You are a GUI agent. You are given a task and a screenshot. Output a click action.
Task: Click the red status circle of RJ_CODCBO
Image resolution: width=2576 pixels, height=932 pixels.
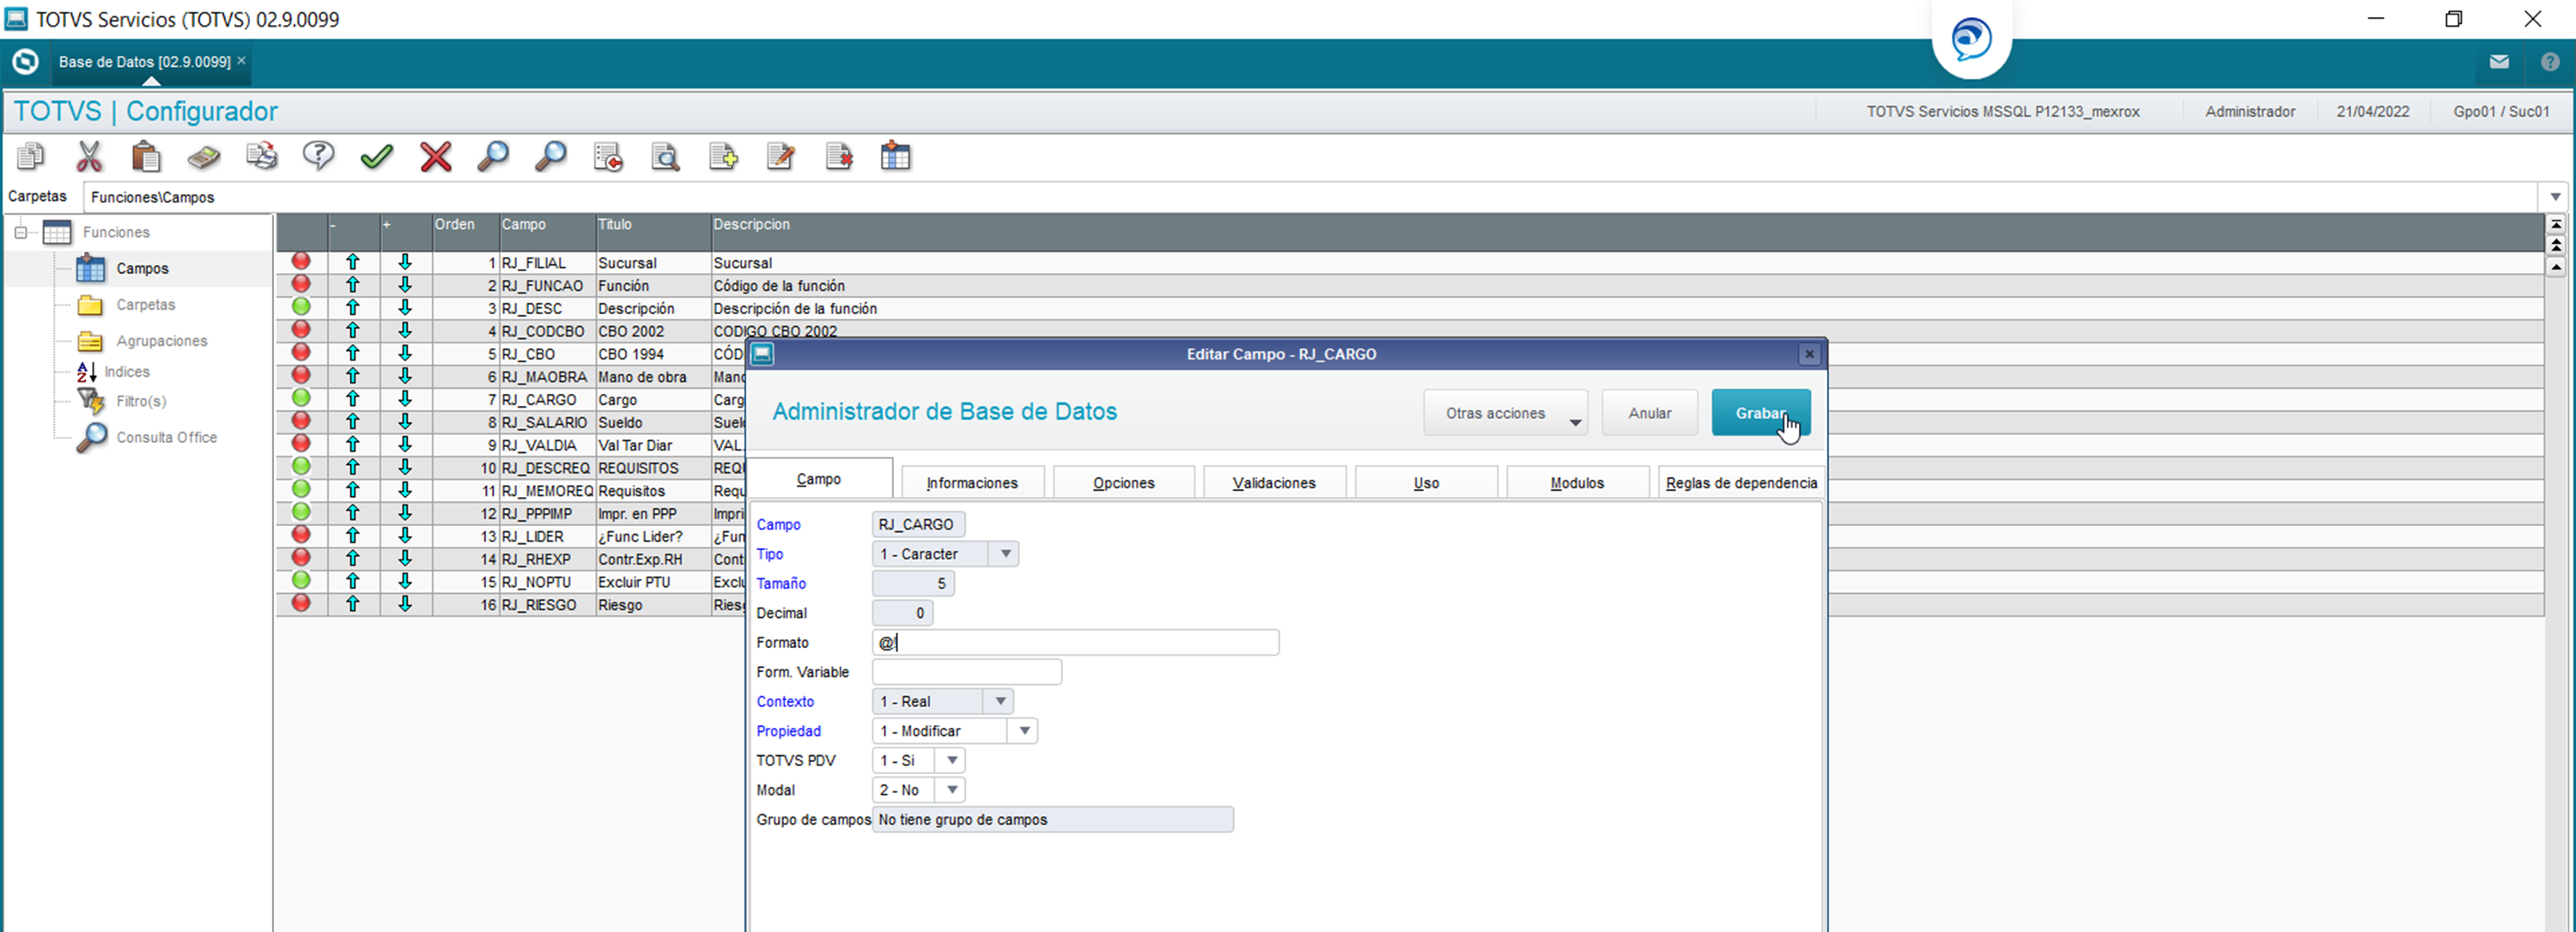(301, 330)
